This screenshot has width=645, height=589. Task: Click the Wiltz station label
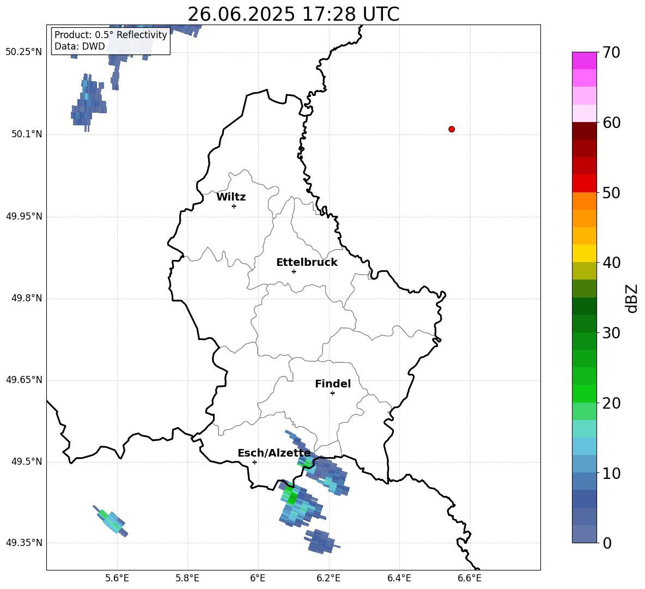coord(231,197)
